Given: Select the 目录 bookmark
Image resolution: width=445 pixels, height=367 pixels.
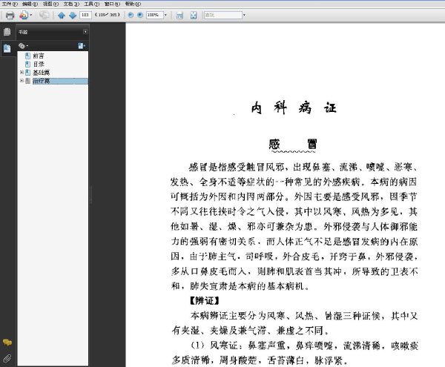Looking at the screenshot, I should coord(39,64).
